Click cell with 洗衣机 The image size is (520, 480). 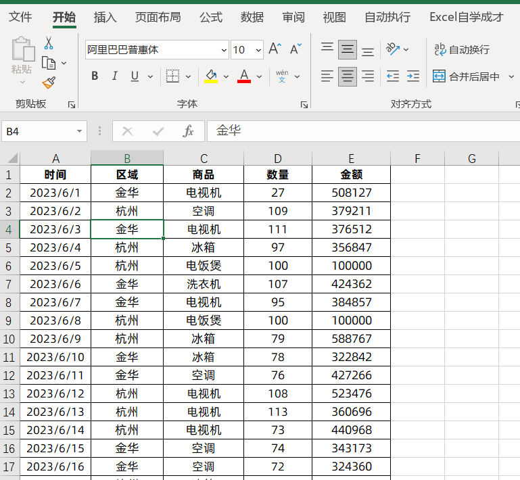coord(204,284)
